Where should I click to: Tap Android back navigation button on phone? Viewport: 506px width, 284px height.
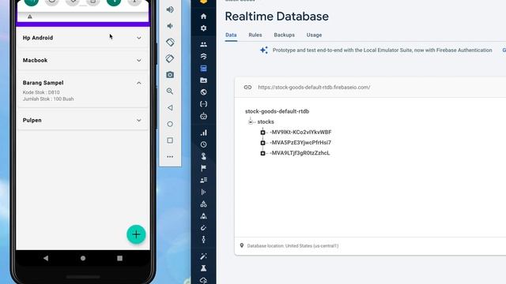tap(46, 258)
